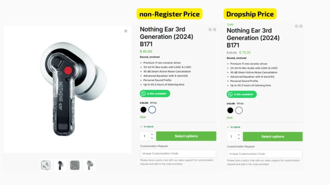Click the WhatsApp icon on the Dropship listing
The image size is (330, 185).
(229, 94)
